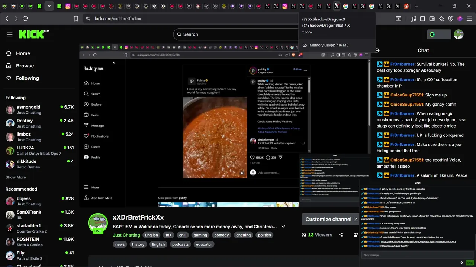Click the gaming tag
This screenshot has height=267, width=476.
(200, 235)
